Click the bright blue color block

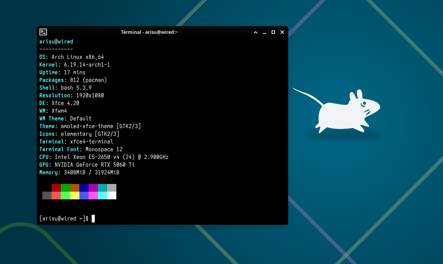pyautogui.click(x=84, y=195)
